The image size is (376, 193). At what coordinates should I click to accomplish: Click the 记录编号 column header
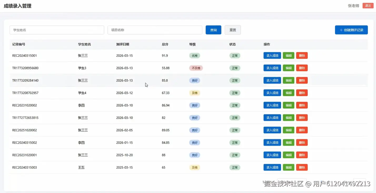(x=19, y=44)
